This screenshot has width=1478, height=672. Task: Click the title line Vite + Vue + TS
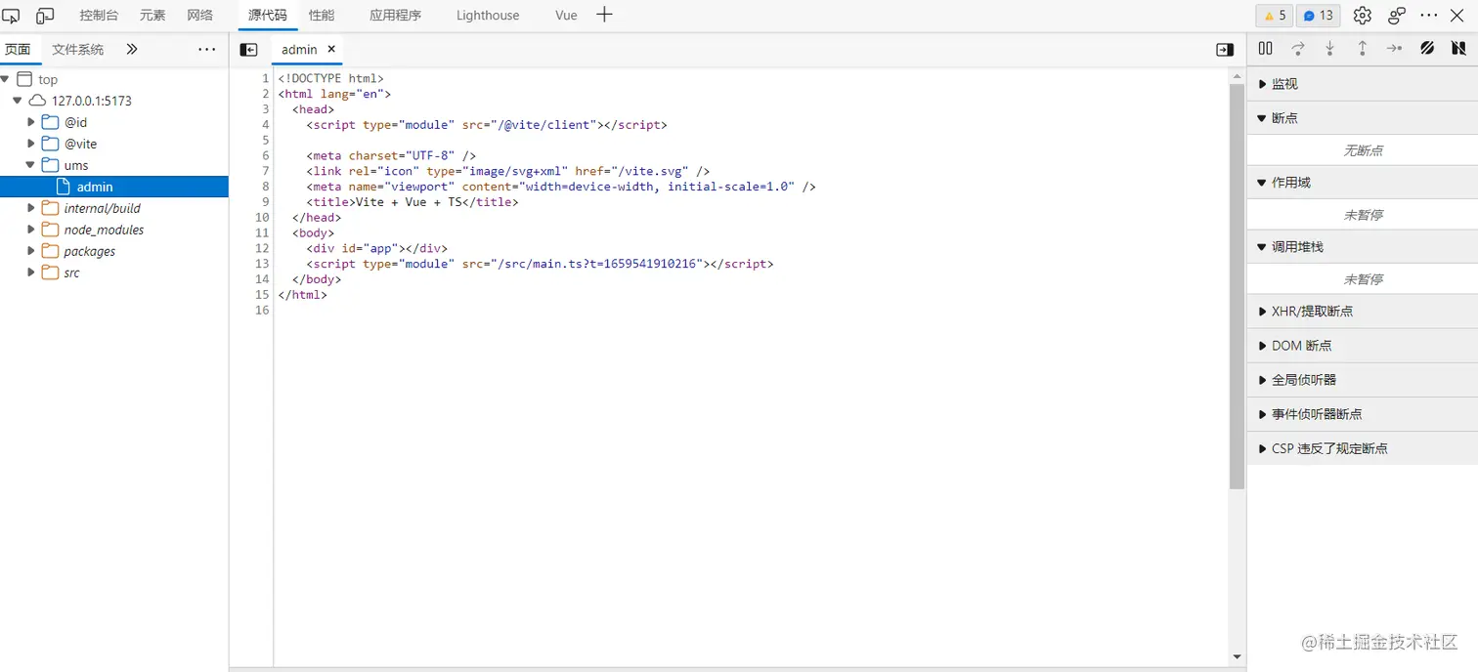(x=412, y=202)
